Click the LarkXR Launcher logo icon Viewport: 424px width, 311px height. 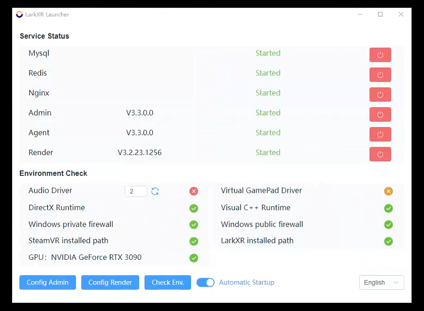coord(19,14)
